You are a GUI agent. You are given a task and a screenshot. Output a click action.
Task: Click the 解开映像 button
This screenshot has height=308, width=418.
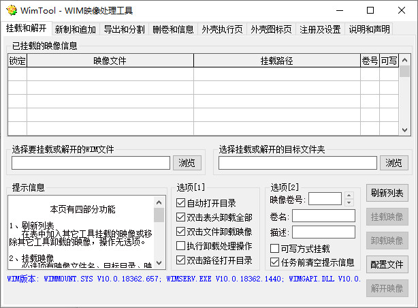pyautogui.click(x=387, y=288)
